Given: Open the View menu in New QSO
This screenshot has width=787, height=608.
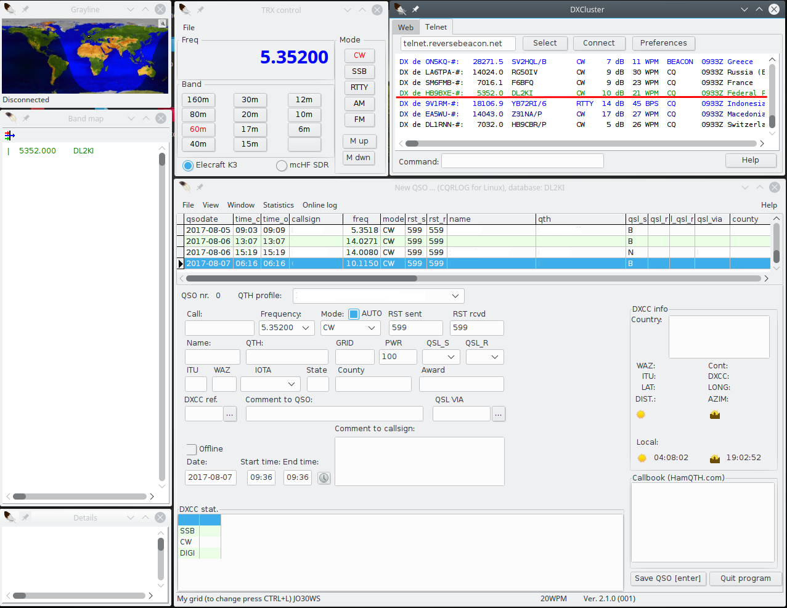Looking at the screenshot, I should 211,205.
